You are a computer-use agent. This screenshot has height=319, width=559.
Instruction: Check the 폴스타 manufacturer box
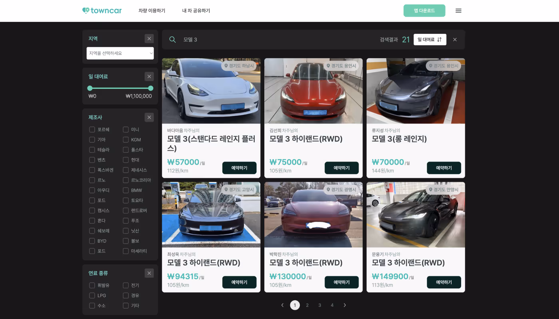[x=126, y=150]
